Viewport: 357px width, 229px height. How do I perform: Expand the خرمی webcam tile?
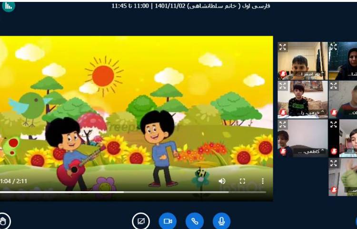[x=283, y=86]
